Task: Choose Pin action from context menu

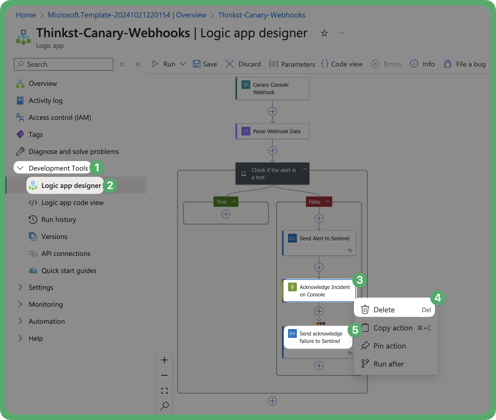Action: point(396,346)
